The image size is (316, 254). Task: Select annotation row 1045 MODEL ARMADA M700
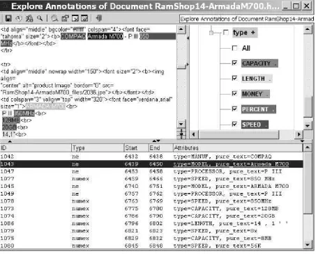pyautogui.click(x=151, y=186)
